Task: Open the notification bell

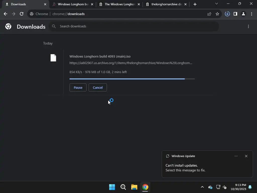Action: [x=250, y=187]
